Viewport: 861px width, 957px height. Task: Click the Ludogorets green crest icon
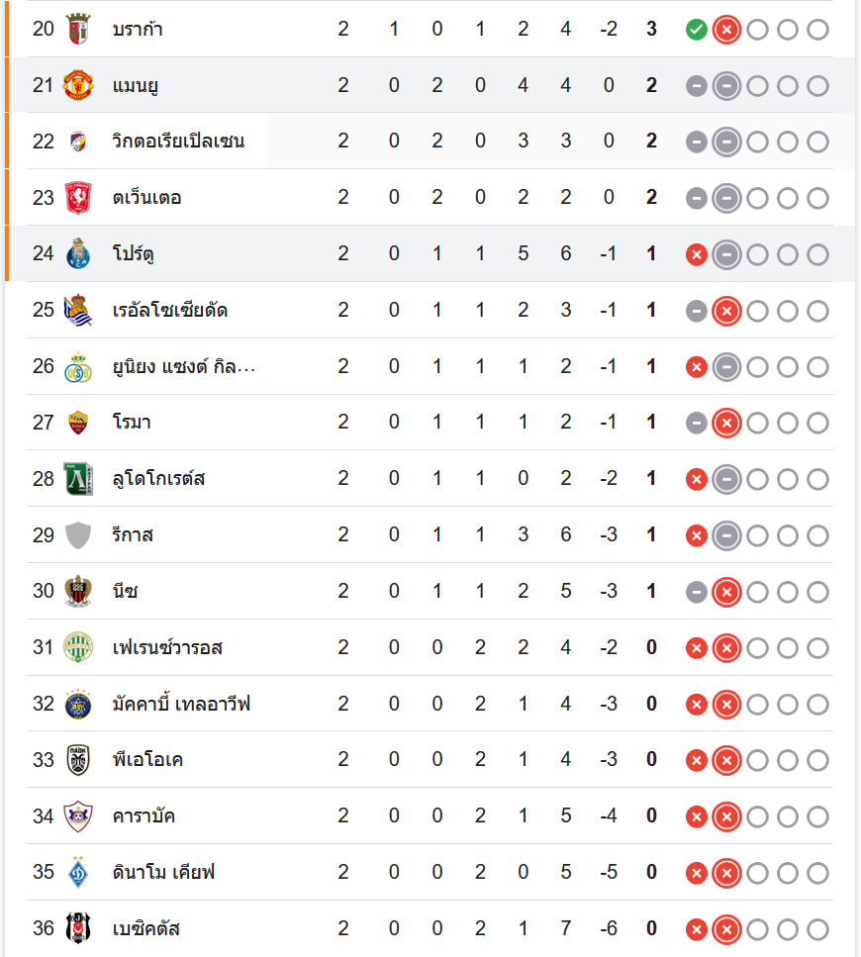point(77,479)
